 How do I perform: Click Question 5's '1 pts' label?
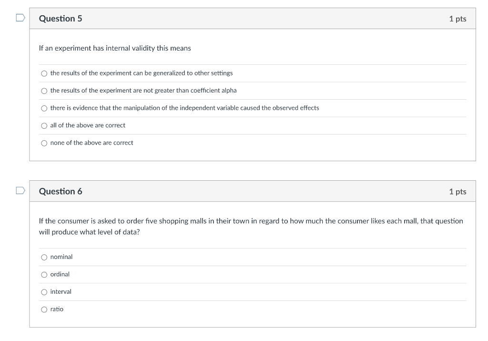point(457,19)
